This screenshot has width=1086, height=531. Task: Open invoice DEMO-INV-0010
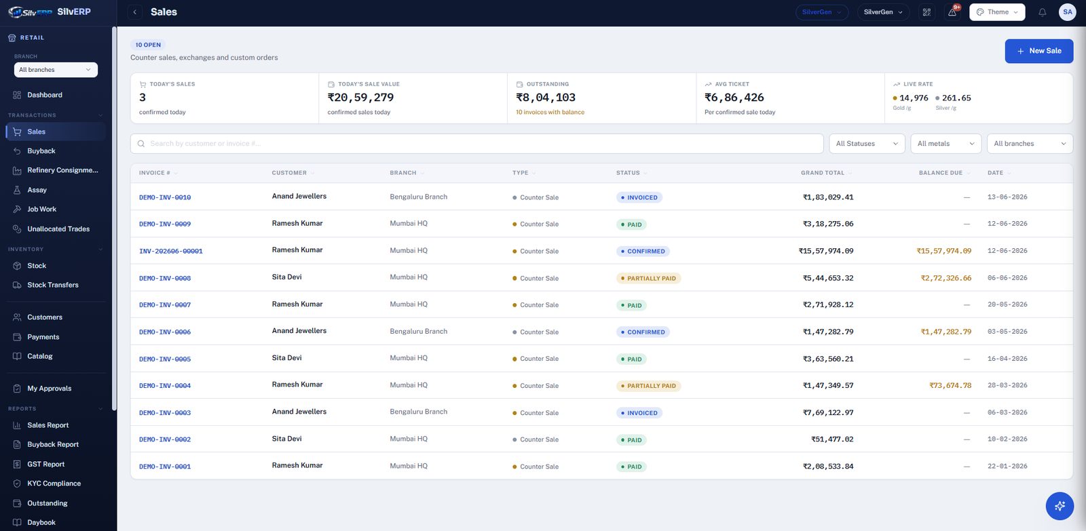[x=165, y=197]
